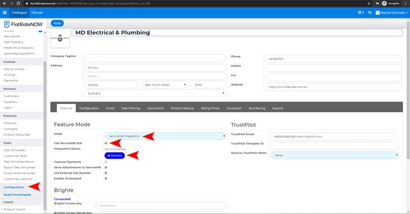
Task: Click the FlatRateNOW logo
Action: click(x=23, y=24)
